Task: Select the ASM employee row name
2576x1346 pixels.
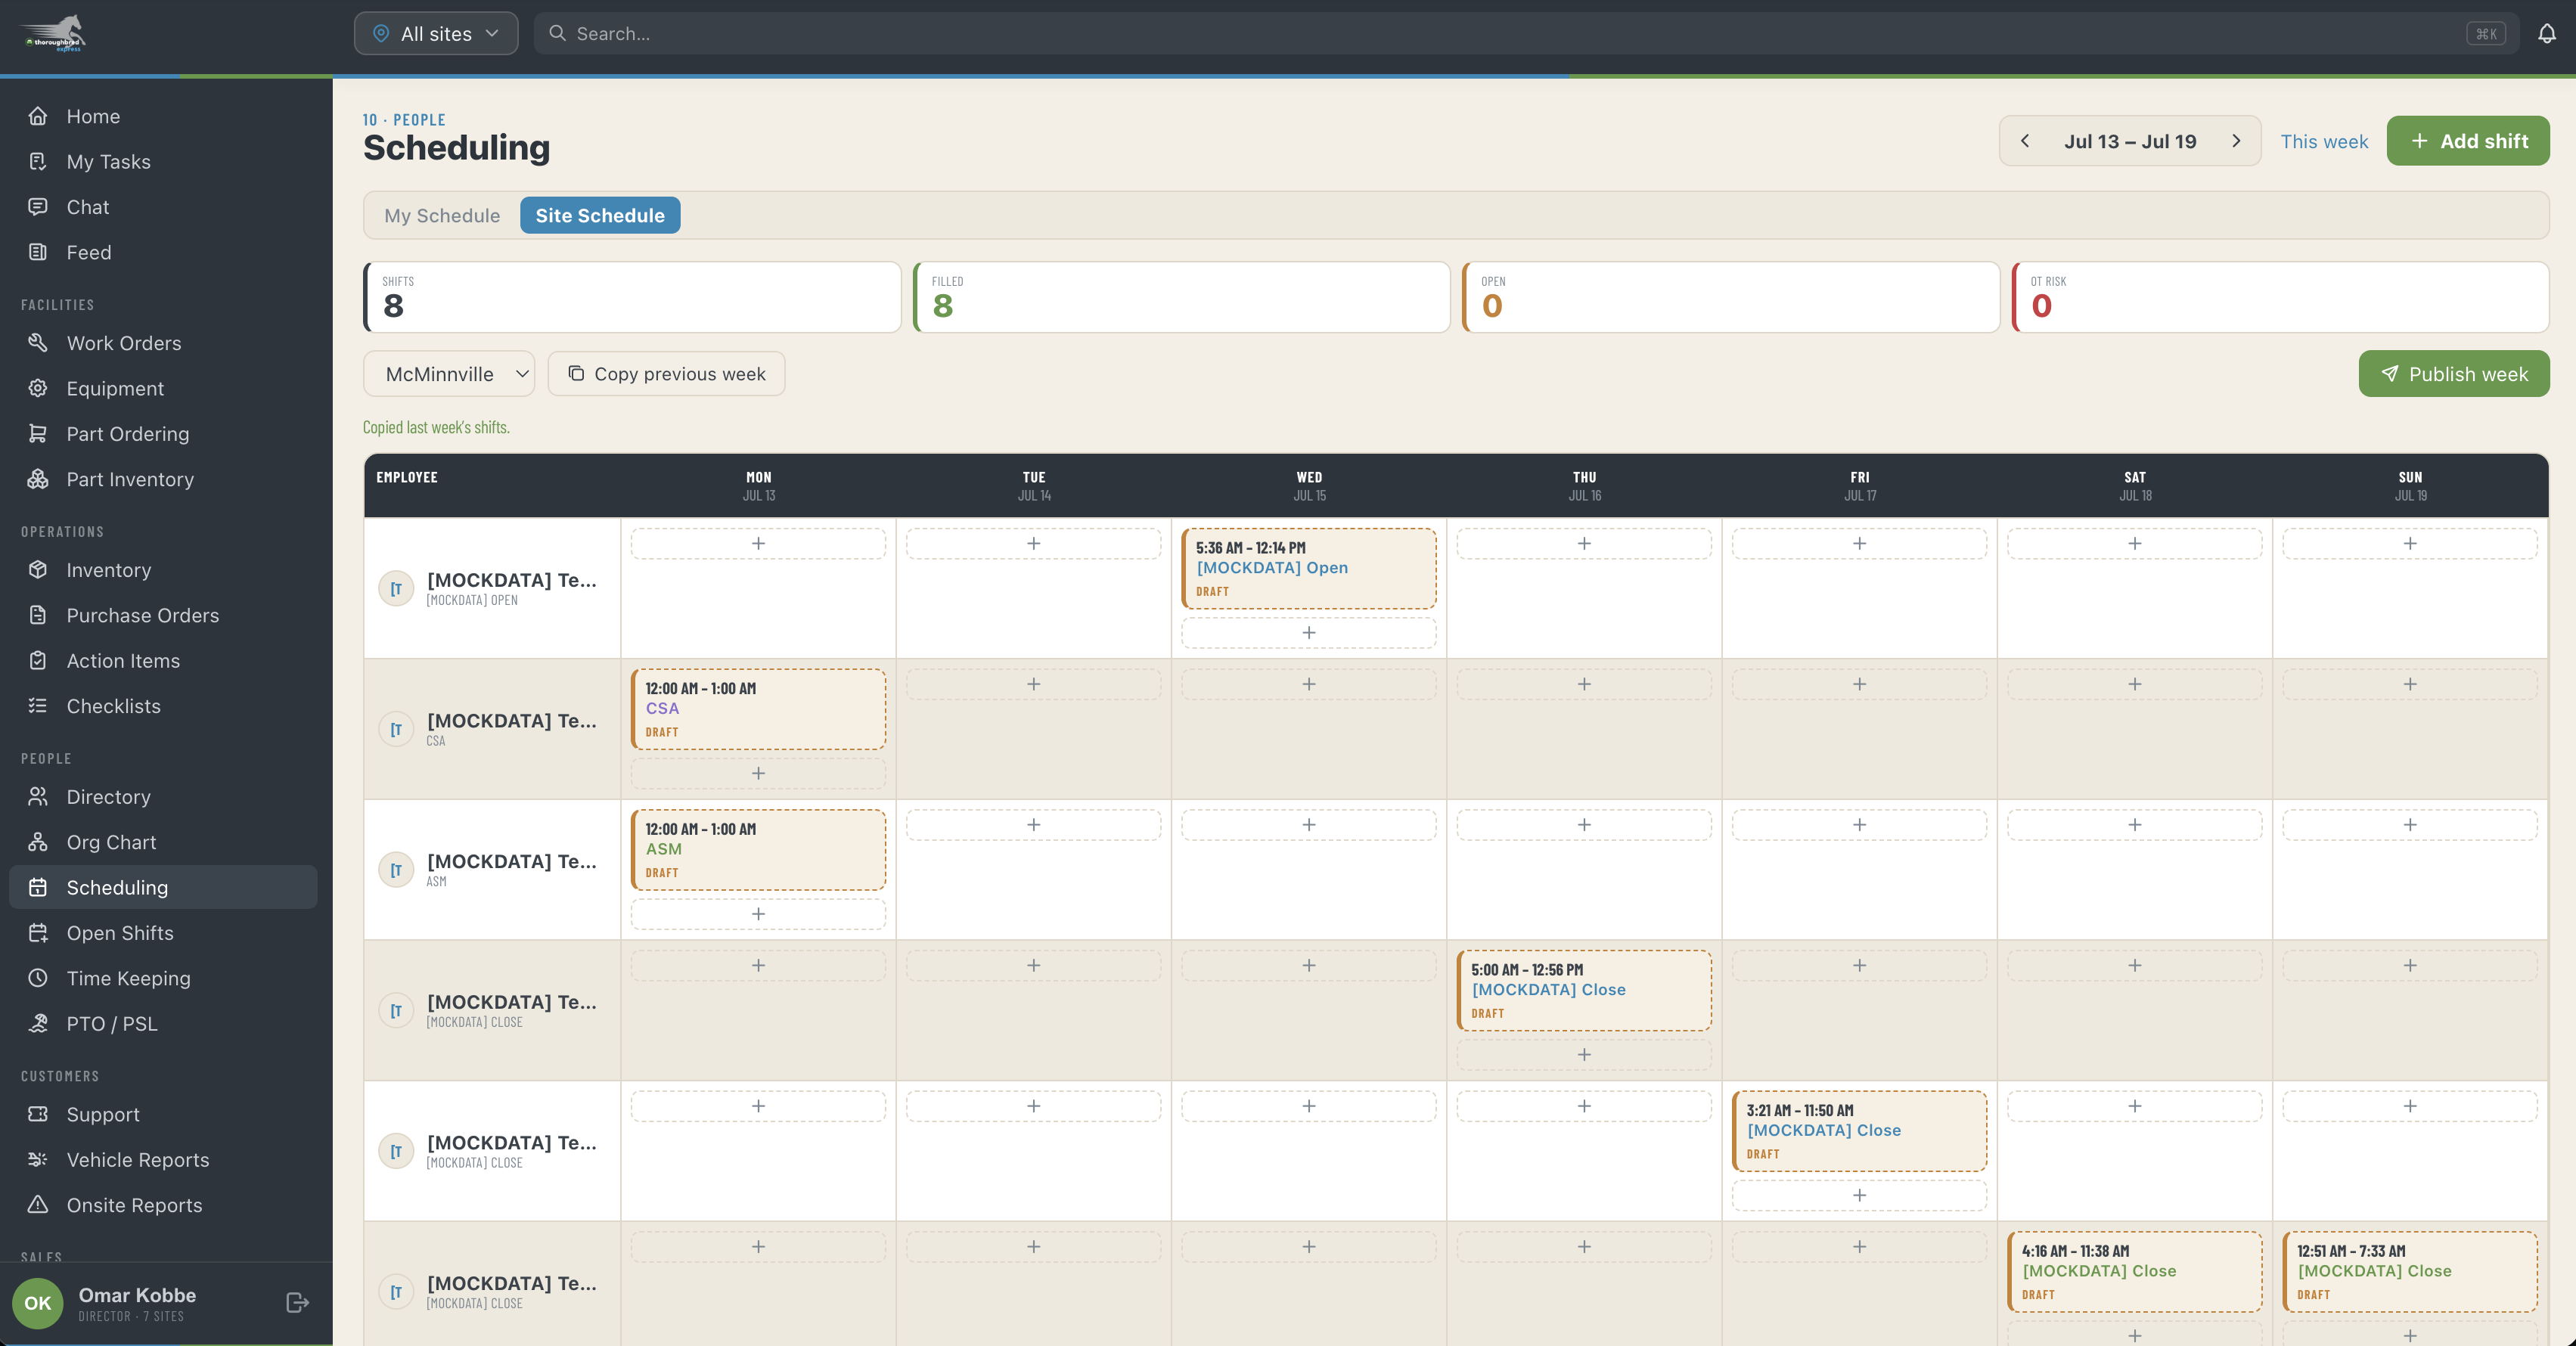Action: 511,861
